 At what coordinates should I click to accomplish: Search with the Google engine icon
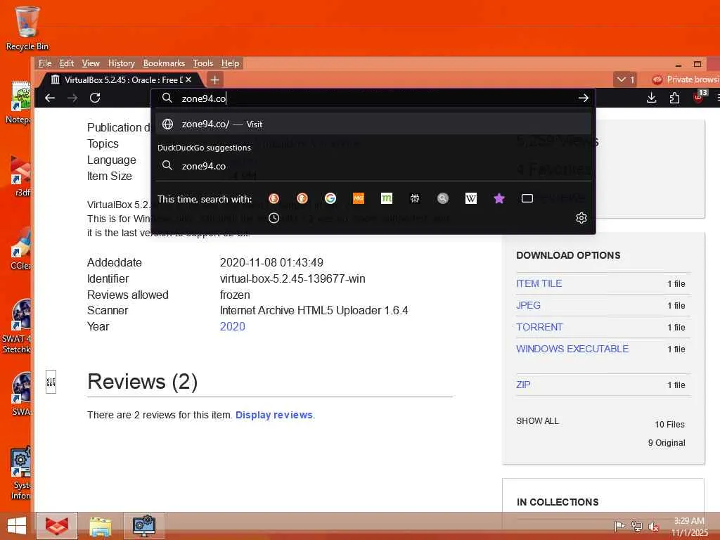coord(330,198)
